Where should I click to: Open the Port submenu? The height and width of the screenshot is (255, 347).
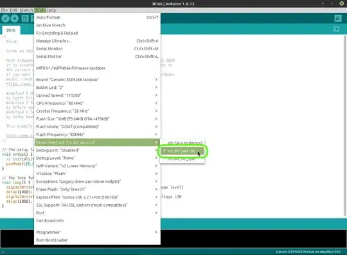97,213
